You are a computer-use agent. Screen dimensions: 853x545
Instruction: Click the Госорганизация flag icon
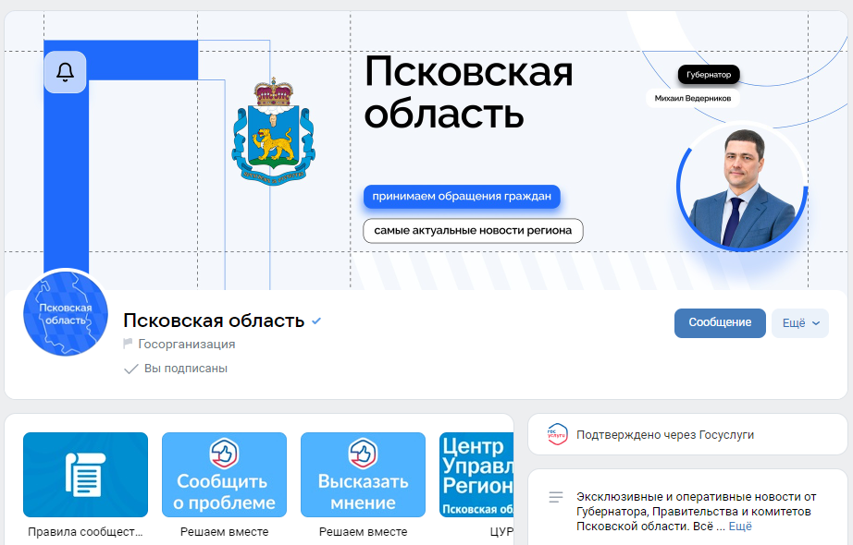(x=128, y=344)
